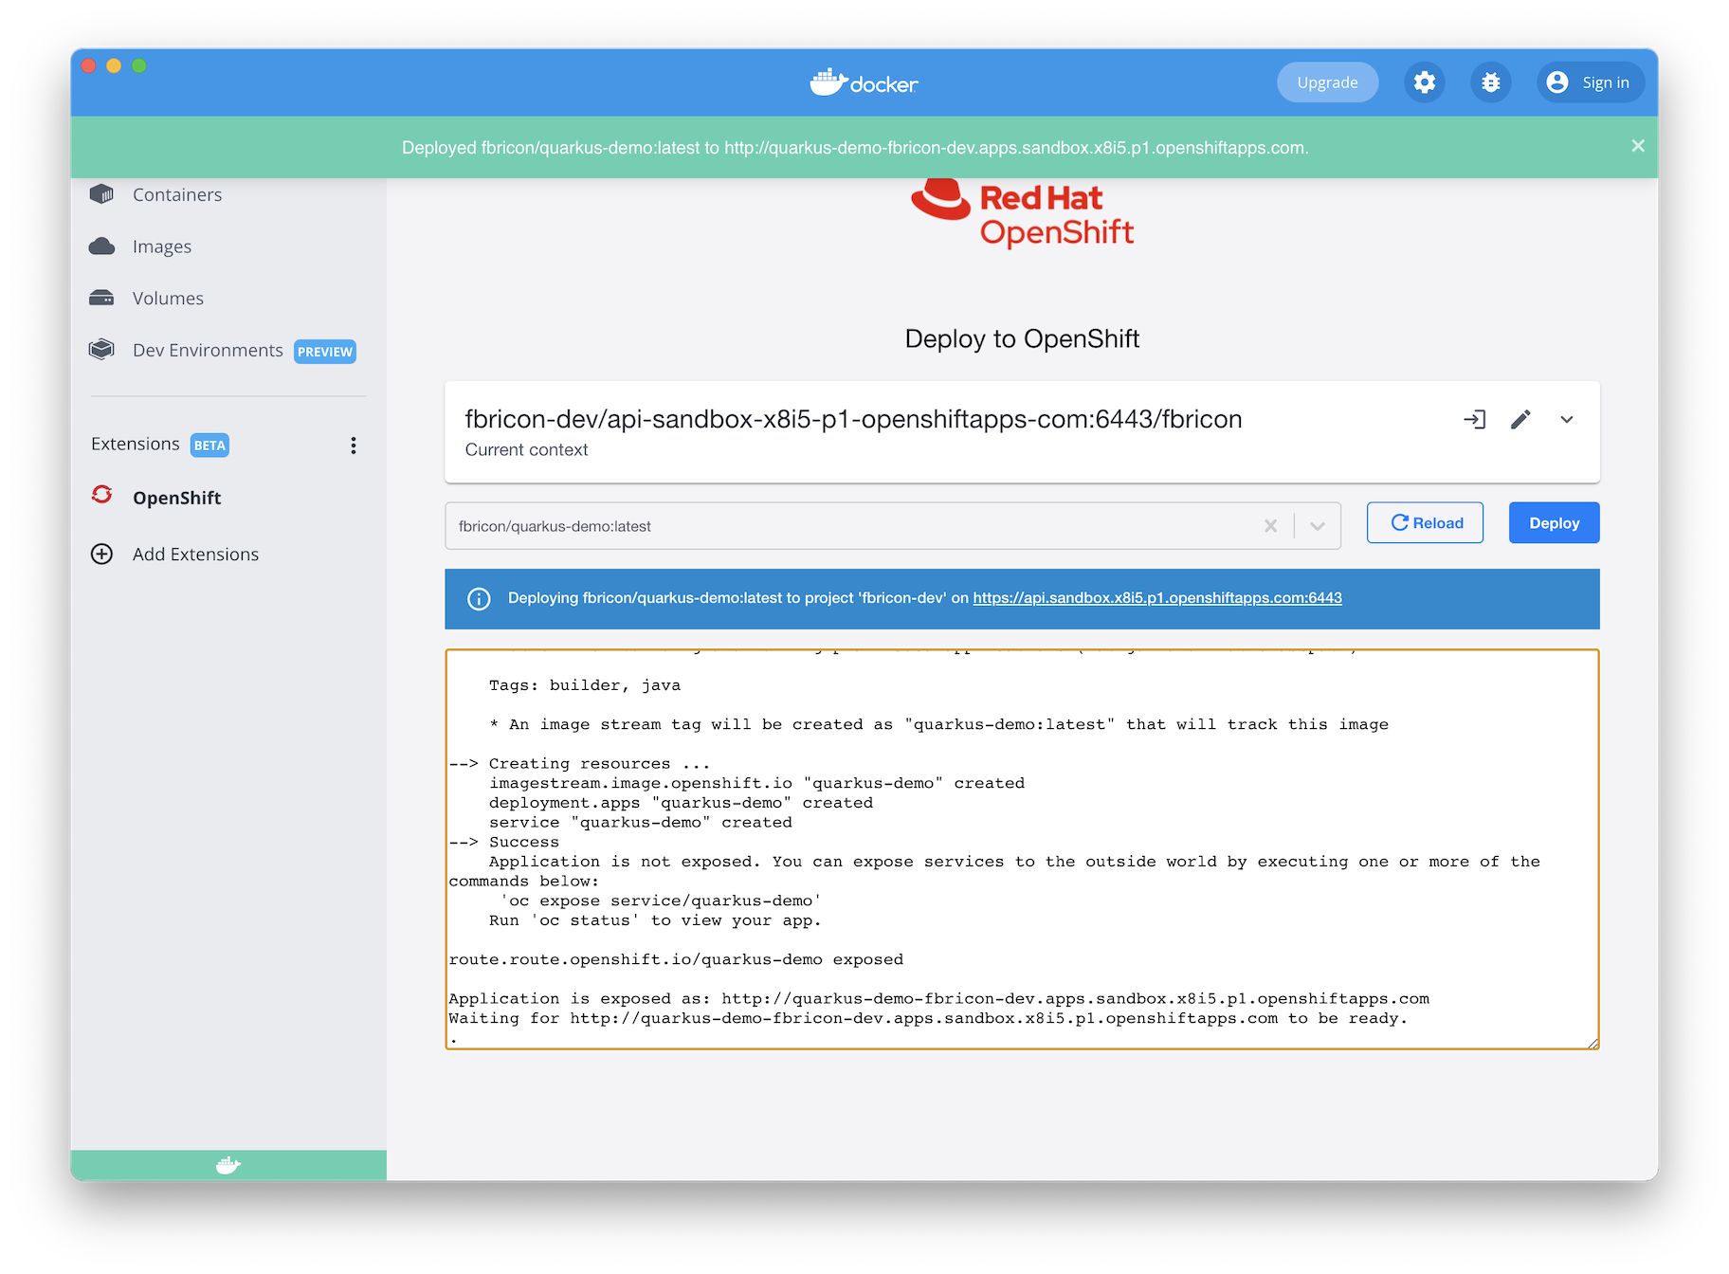Dismiss the deployed notification banner
Screen dimensions: 1729x1274
click(1637, 146)
